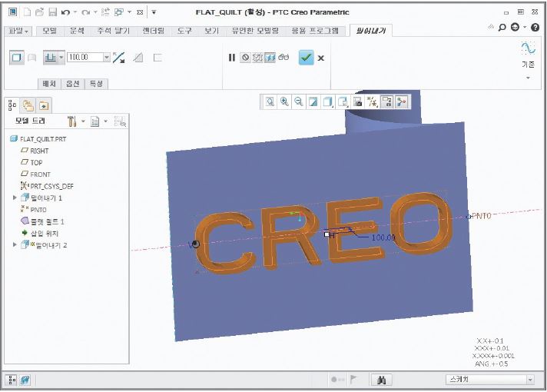547x392 pixels.
Task: Select the No Preview mode icon
Action: pos(245,58)
